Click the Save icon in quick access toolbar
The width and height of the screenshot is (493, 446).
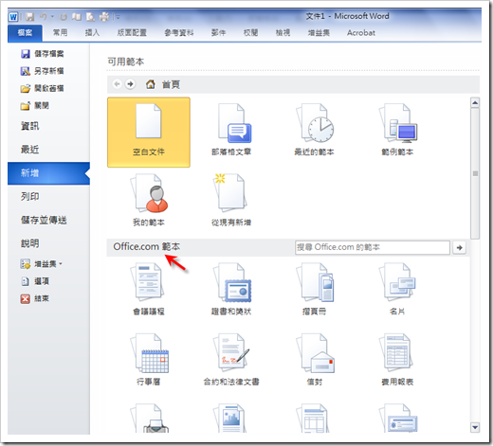click(29, 17)
